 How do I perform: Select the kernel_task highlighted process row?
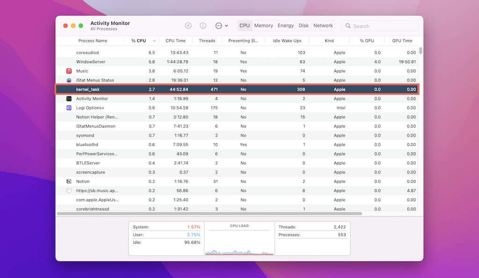click(x=234, y=89)
